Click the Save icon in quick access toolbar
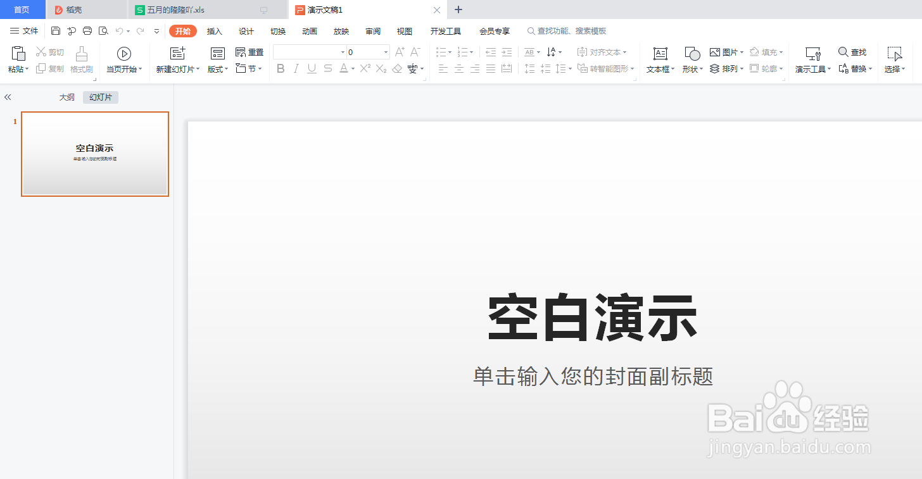This screenshot has height=479, width=922. (x=56, y=31)
